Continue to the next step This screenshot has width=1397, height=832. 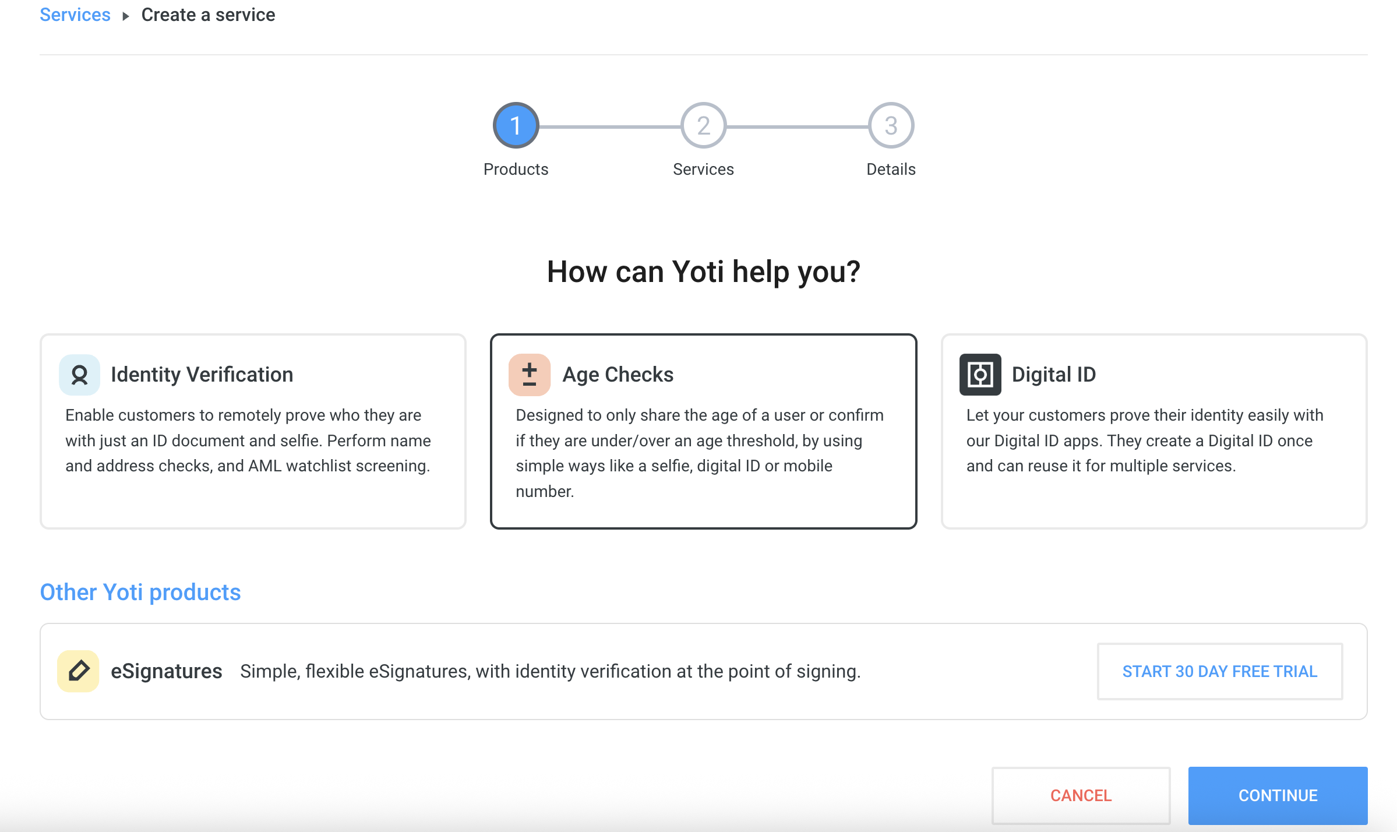click(x=1278, y=795)
